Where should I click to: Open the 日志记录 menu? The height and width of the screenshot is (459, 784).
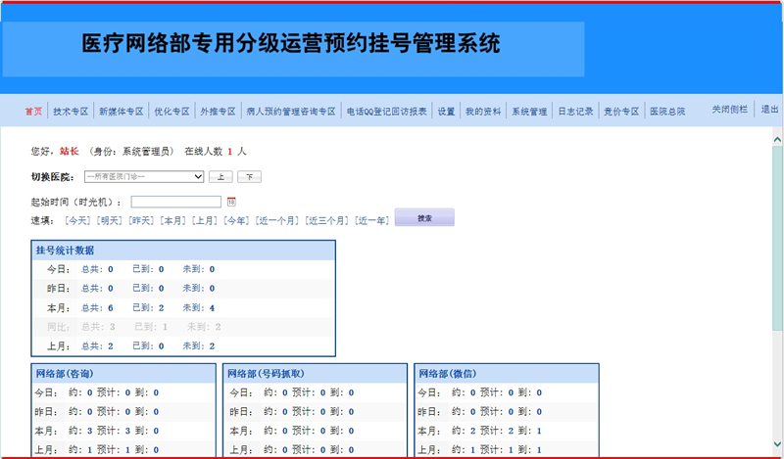click(575, 112)
